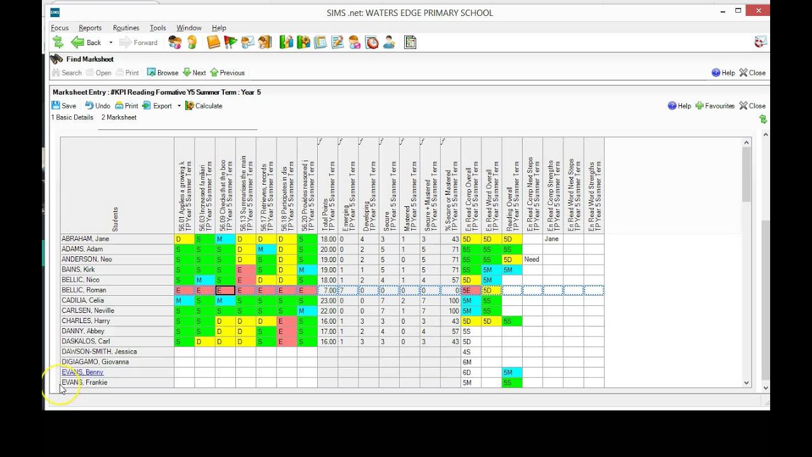Click the notepad with pencil icon
Screen dimensions: 812x457
pyautogui.click(x=337, y=43)
